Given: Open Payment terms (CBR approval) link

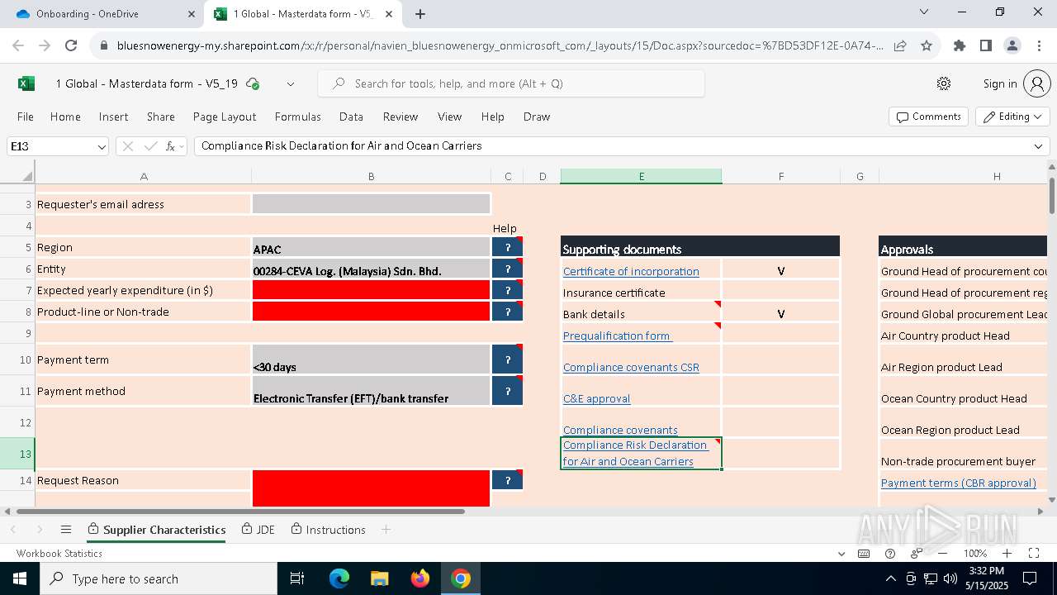Looking at the screenshot, I should [959, 483].
